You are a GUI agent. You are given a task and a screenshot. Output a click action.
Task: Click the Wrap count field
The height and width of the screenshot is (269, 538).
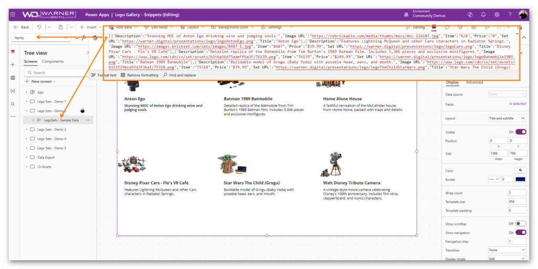[517, 193]
